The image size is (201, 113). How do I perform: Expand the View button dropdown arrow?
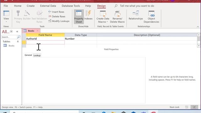click(x=6, y=22)
